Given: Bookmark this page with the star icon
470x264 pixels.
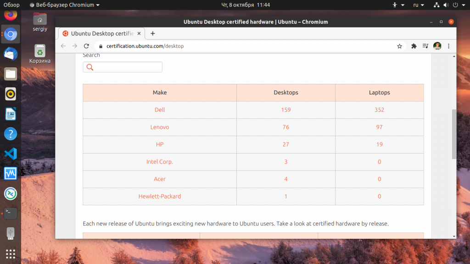Looking at the screenshot, I should coord(400,46).
